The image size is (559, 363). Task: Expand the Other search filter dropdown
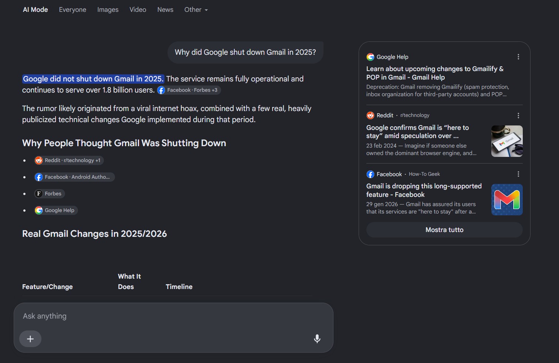[x=196, y=10]
